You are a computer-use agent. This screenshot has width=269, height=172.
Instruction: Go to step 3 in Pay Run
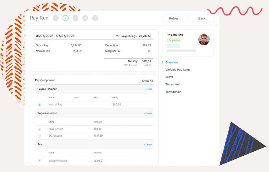[x=75, y=18]
